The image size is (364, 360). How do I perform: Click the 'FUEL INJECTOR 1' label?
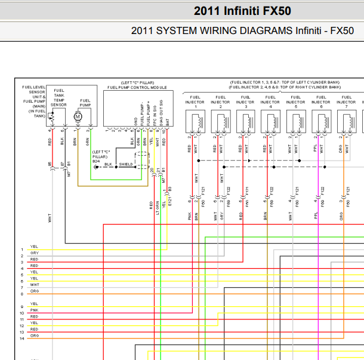click(x=195, y=102)
